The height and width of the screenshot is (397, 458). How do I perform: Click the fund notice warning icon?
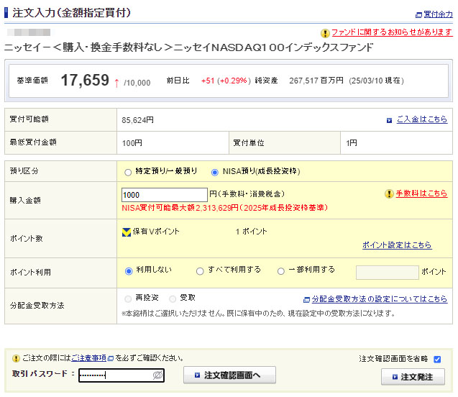pyautogui.click(x=325, y=33)
